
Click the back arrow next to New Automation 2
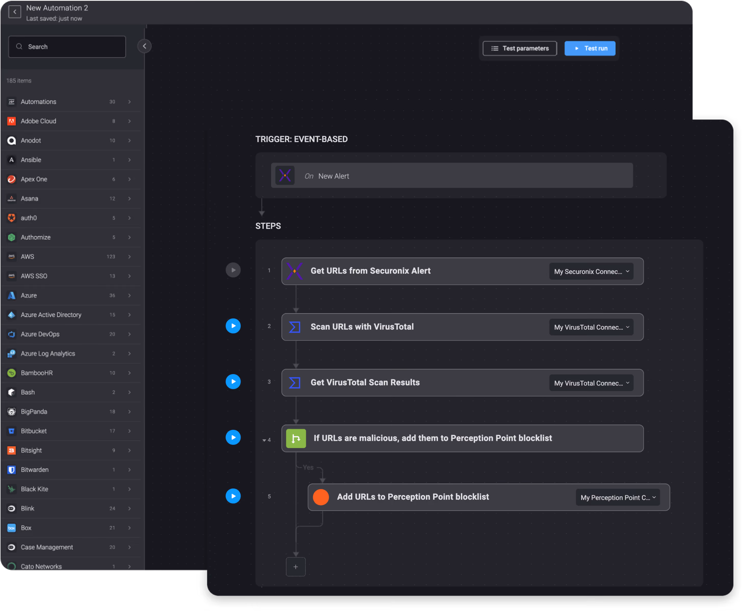click(x=15, y=12)
